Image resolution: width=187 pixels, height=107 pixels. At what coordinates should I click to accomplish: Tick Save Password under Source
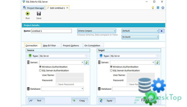click(57, 84)
